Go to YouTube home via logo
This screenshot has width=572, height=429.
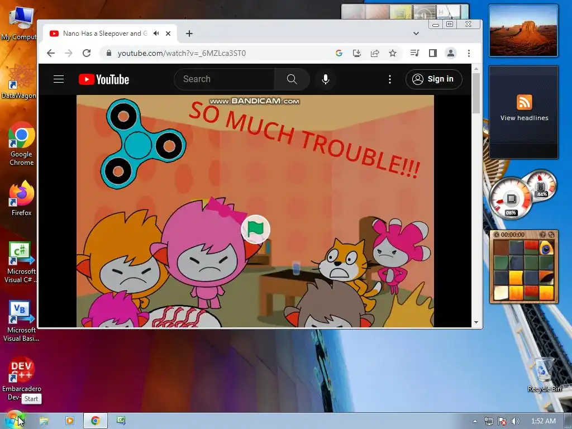[104, 79]
